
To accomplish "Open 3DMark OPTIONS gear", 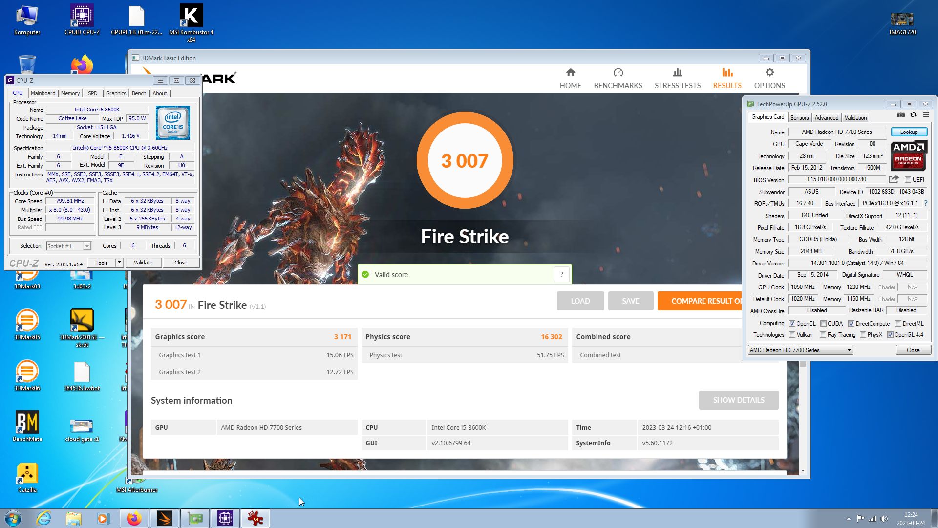I will (x=769, y=79).
